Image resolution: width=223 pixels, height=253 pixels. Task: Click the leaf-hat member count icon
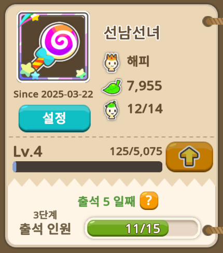(112, 110)
